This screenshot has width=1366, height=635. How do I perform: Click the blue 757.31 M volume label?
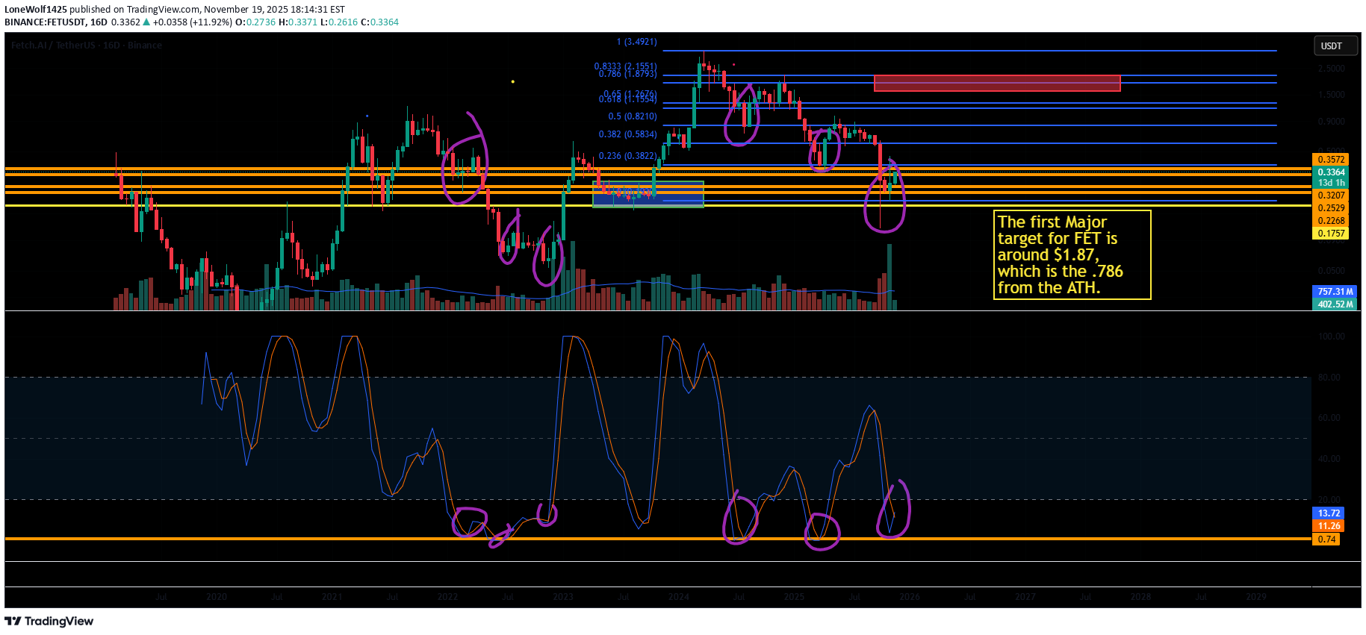[1335, 292]
